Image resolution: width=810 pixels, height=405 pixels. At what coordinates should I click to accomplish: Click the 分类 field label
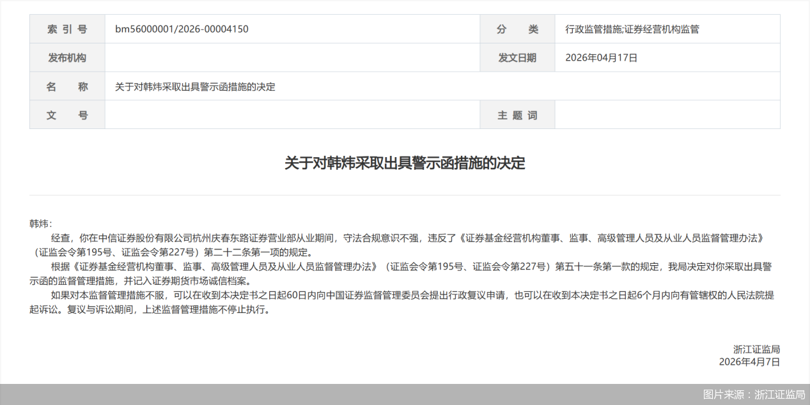coord(517,29)
